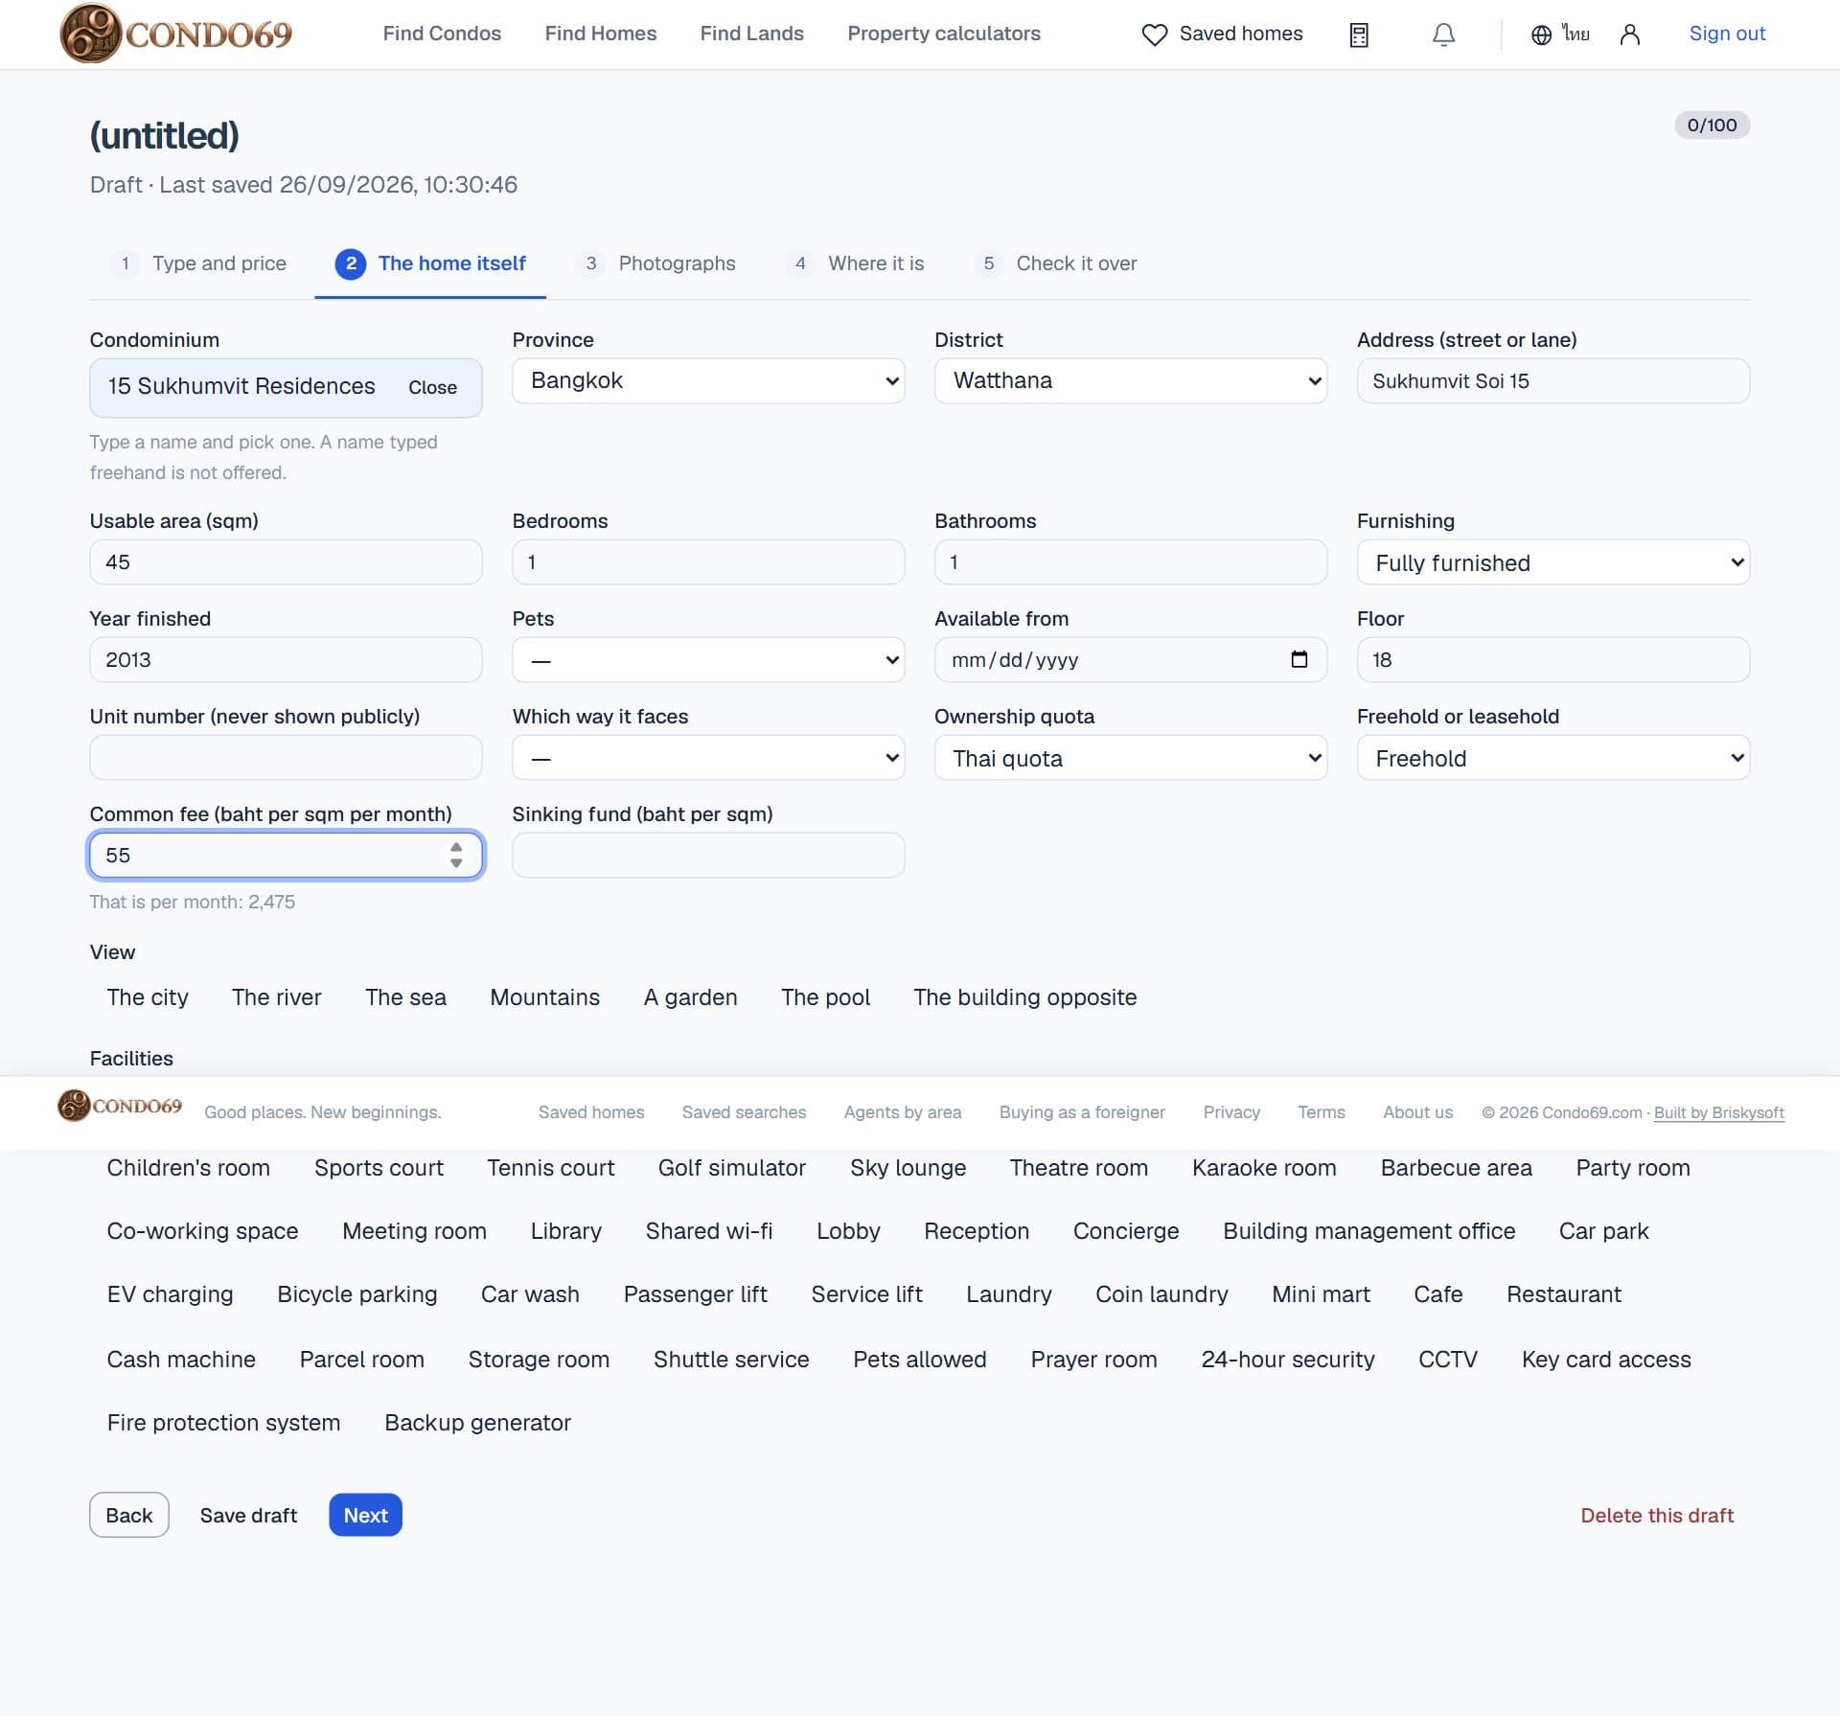Focus the Address street input field
This screenshot has height=1716, width=1840.
1552,380
